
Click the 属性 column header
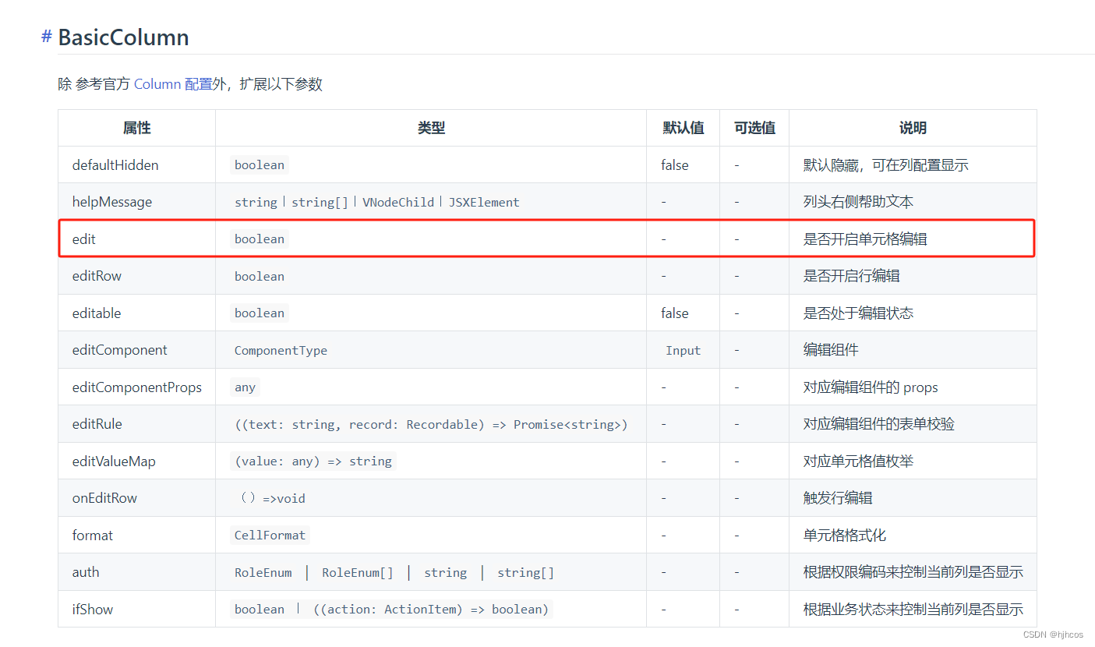(136, 128)
